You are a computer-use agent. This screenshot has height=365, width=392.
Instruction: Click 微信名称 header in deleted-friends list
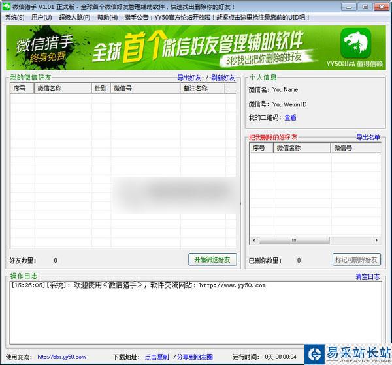tap(302, 148)
